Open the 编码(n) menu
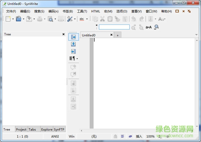 click(53, 11)
